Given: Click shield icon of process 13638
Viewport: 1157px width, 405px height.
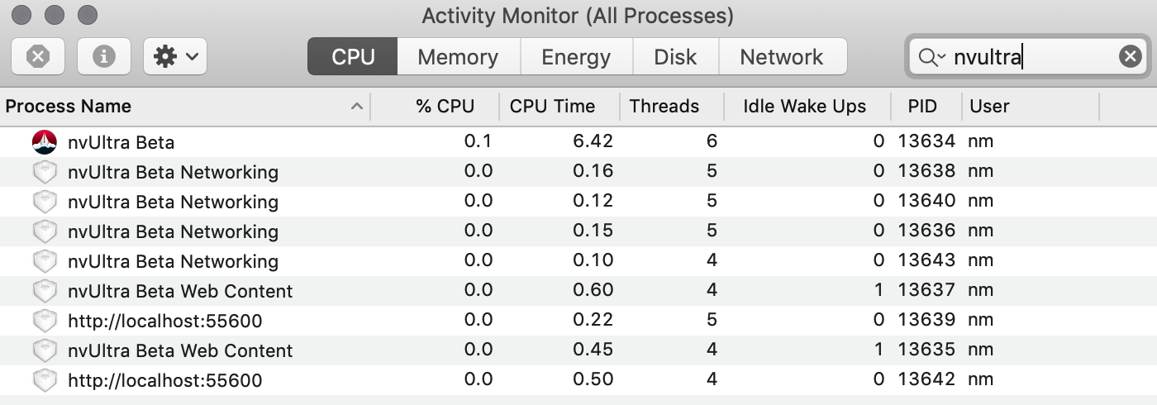Looking at the screenshot, I should pyautogui.click(x=44, y=172).
